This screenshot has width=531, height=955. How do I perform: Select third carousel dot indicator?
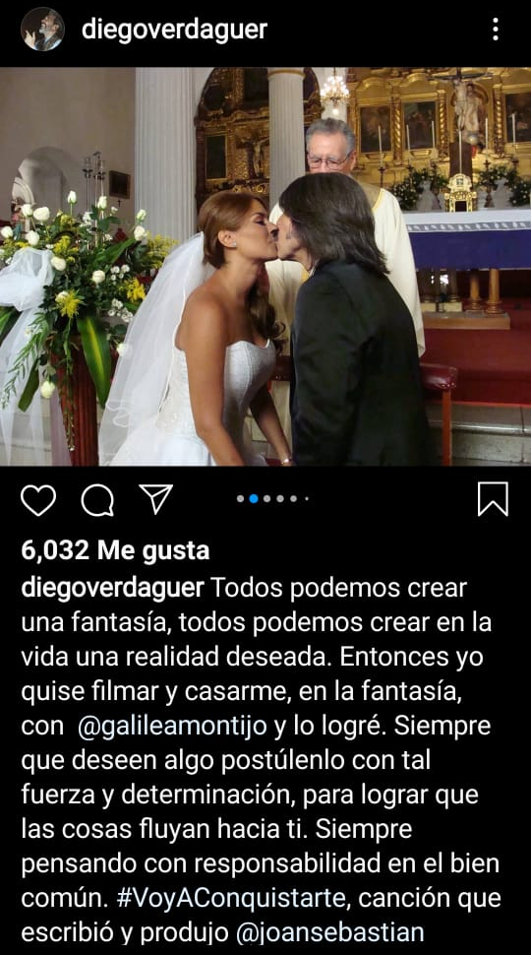pos(267,499)
